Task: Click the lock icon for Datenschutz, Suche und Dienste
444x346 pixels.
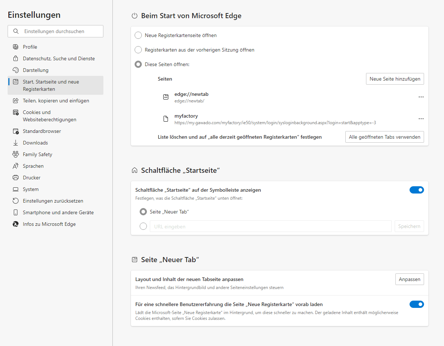Action: pos(16,58)
